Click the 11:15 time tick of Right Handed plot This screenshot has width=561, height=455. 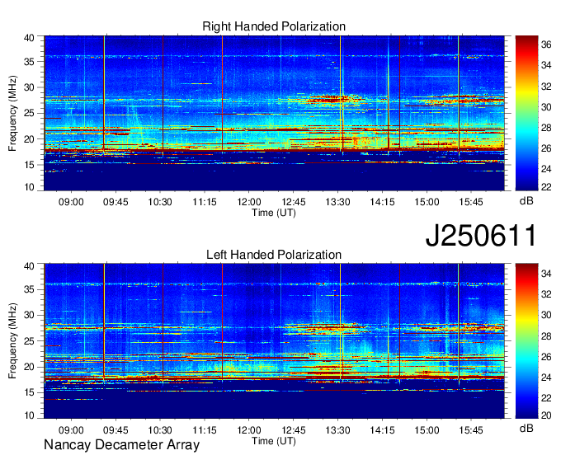pos(205,202)
